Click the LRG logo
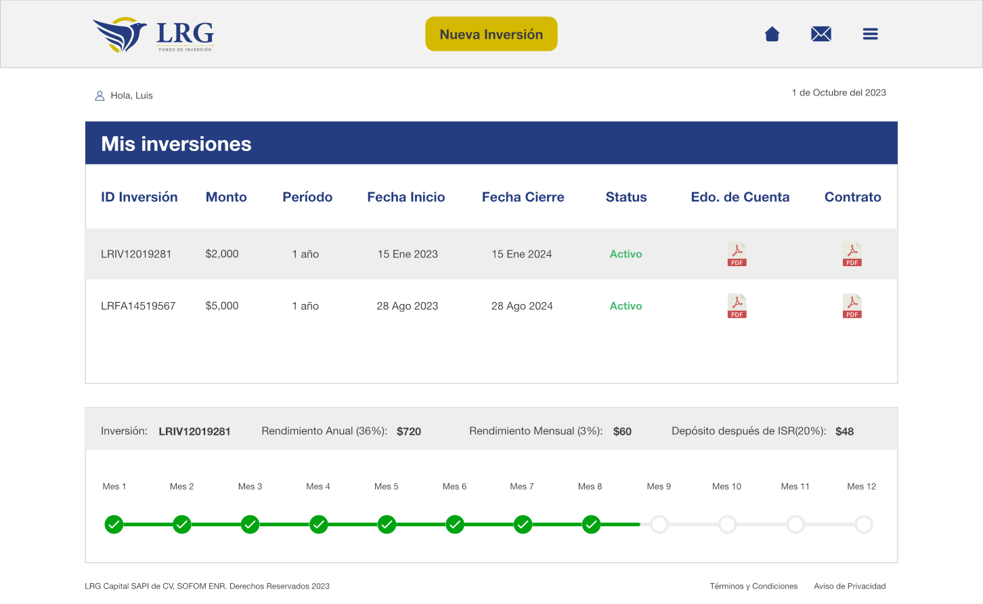This screenshot has height=604, width=983. click(x=153, y=35)
